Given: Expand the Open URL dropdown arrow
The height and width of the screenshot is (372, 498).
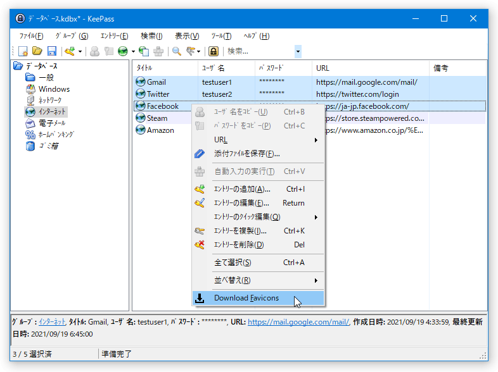Looking at the screenshot, I should point(133,51).
